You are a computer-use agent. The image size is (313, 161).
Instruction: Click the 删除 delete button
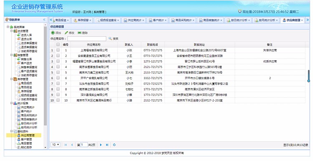[x=83, y=33]
